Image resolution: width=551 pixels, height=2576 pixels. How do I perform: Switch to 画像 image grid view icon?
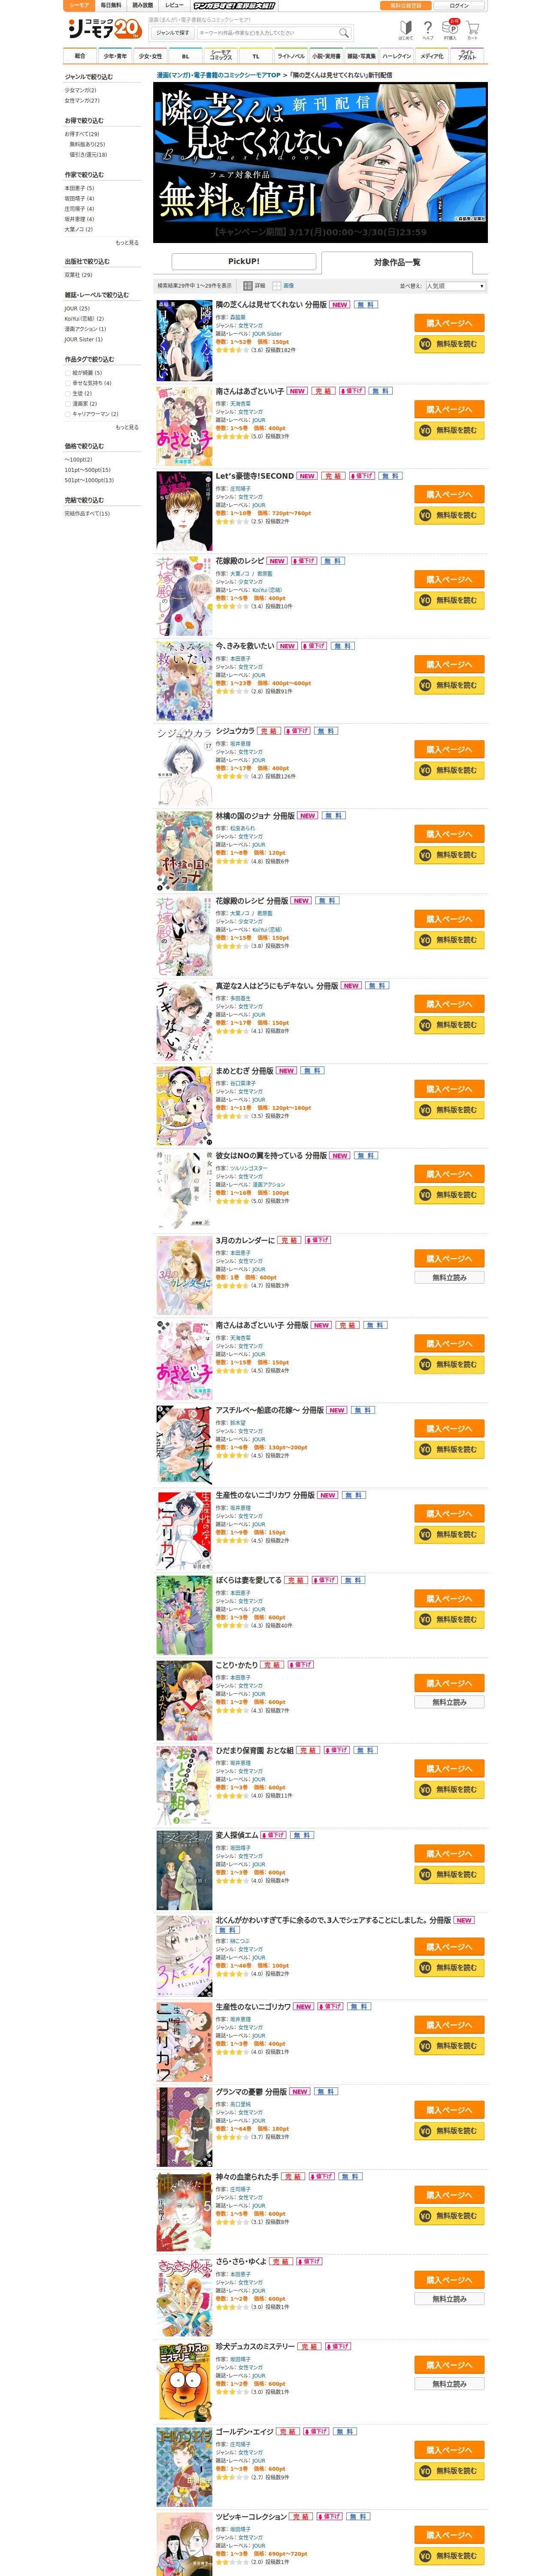[283, 286]
